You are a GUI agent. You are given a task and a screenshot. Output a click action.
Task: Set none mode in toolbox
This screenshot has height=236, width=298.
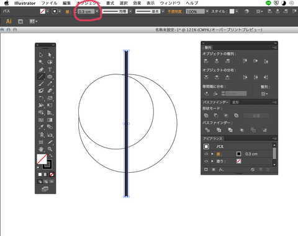coord(52,175)
